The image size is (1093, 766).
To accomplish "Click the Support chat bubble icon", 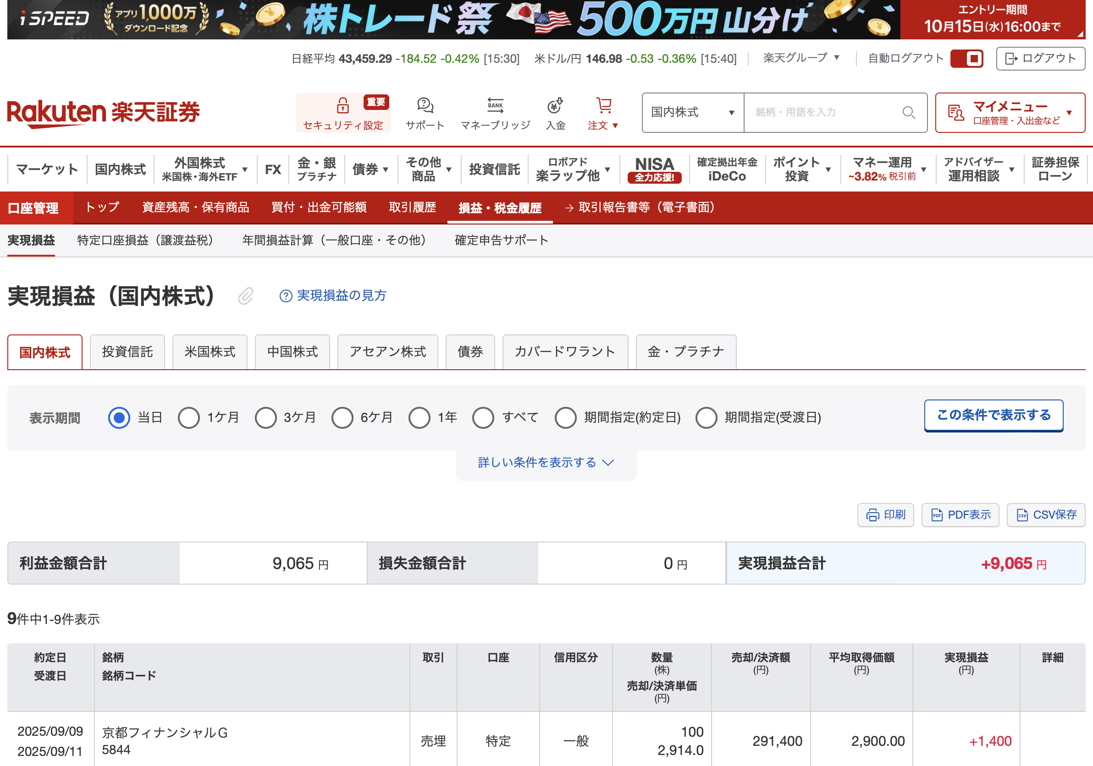I will coord(425,105).
